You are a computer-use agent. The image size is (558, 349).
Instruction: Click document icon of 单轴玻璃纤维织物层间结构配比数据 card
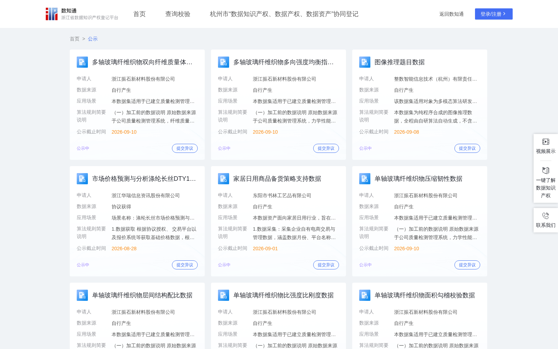point(82,295)
